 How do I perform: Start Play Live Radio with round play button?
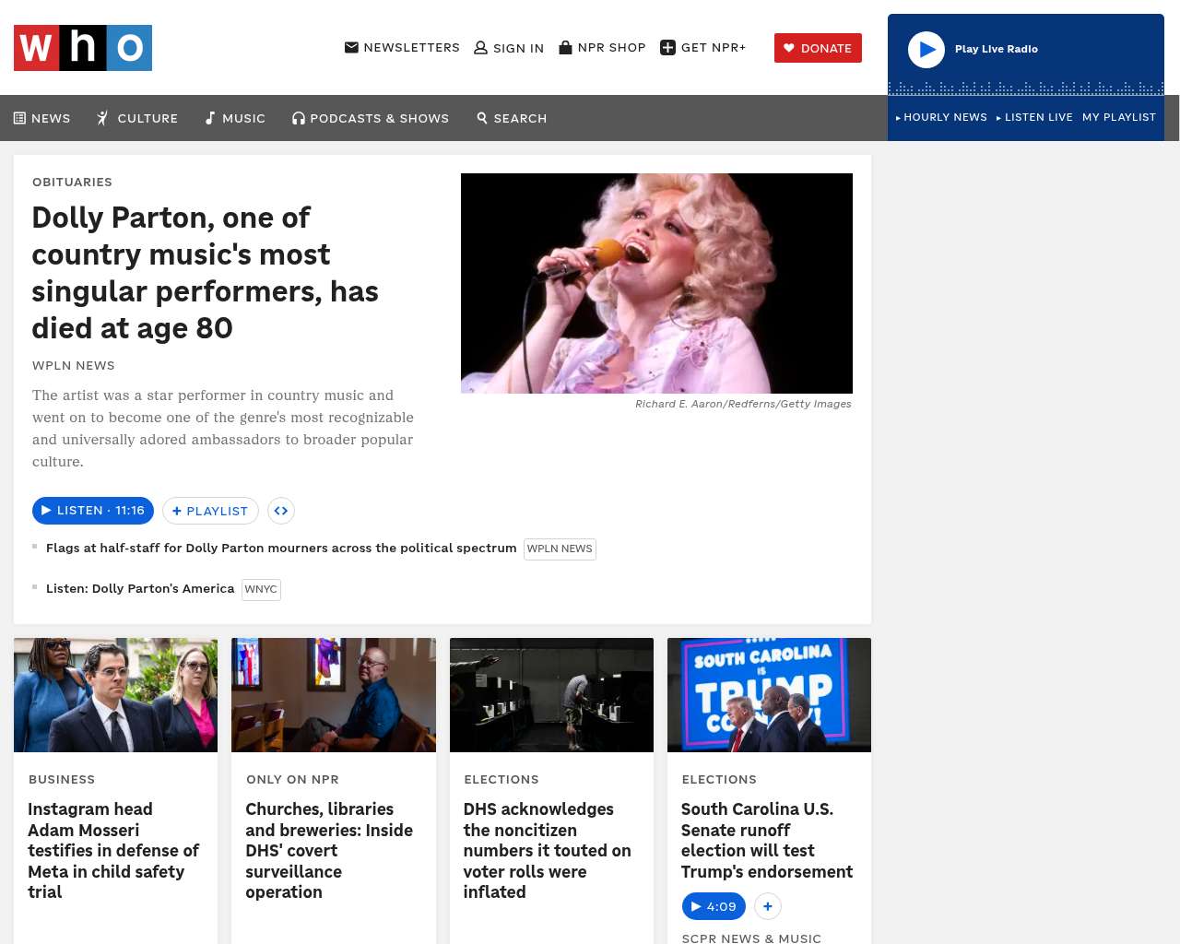click(926, 50)
